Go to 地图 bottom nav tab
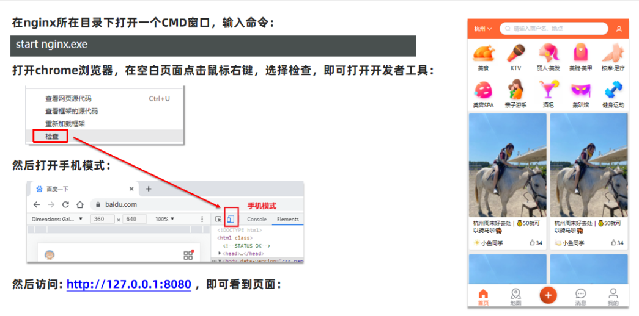 point(516,297)
